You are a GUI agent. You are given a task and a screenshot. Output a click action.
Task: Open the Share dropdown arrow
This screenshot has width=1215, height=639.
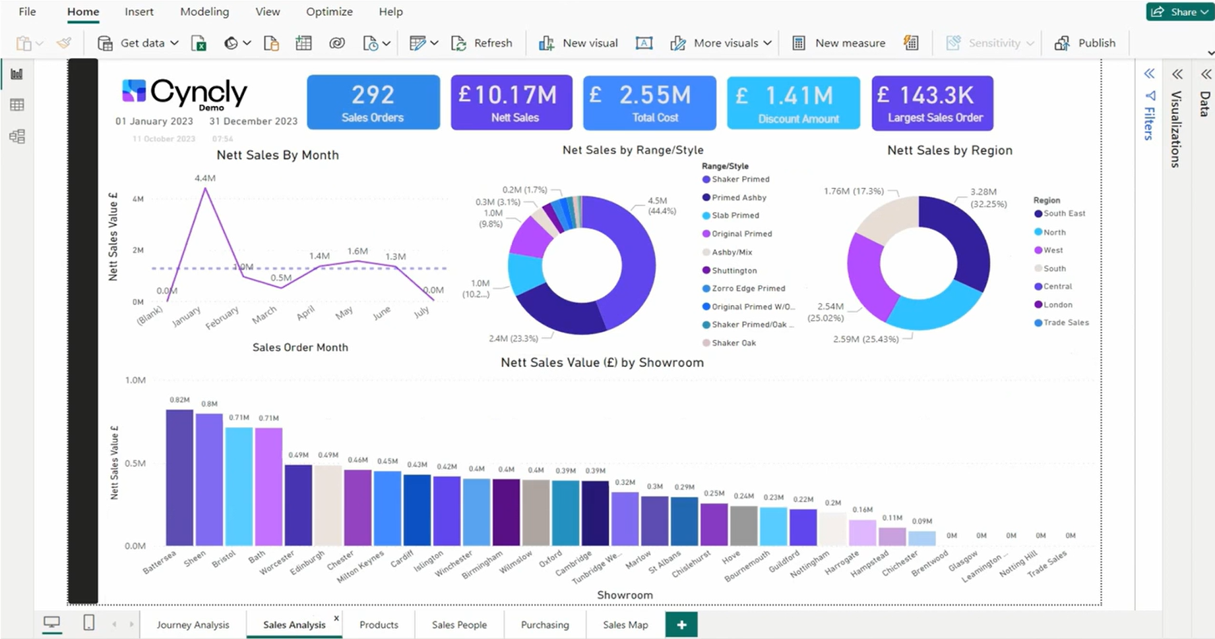1204,12
